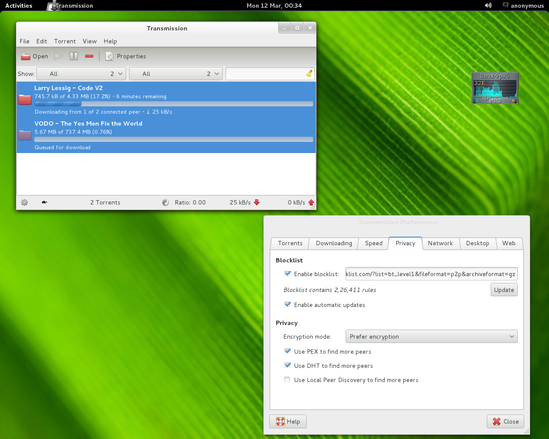This screenshot has height=439, width=549.
Task: Open the Torrent menu
Action: coord(65,41)
